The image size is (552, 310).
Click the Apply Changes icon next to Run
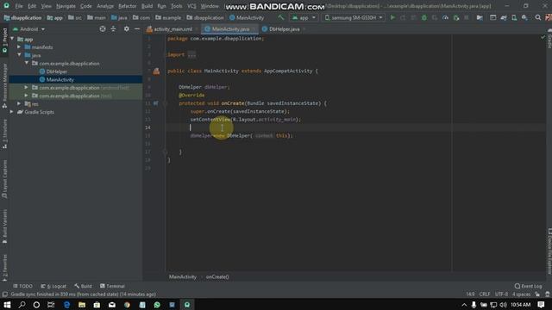[x=403, y=17]
